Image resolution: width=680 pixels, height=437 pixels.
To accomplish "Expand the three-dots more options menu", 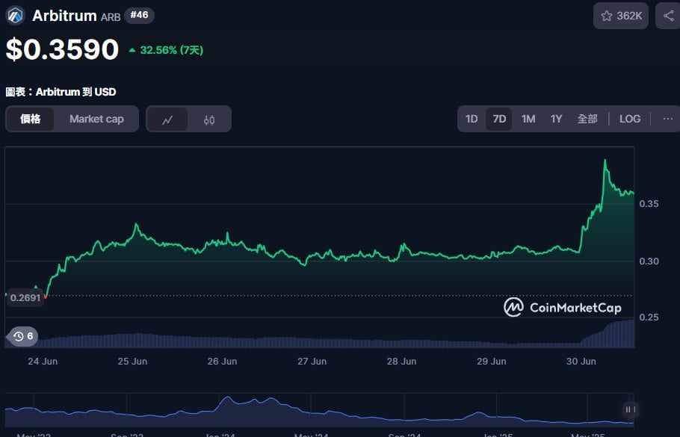I will 668,119.
